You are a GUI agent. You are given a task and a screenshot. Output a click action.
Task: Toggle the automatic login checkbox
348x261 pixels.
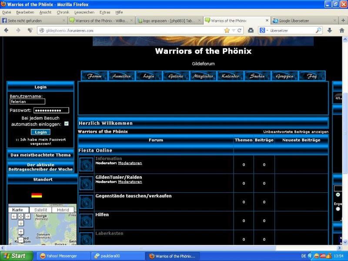coord(67,124)
